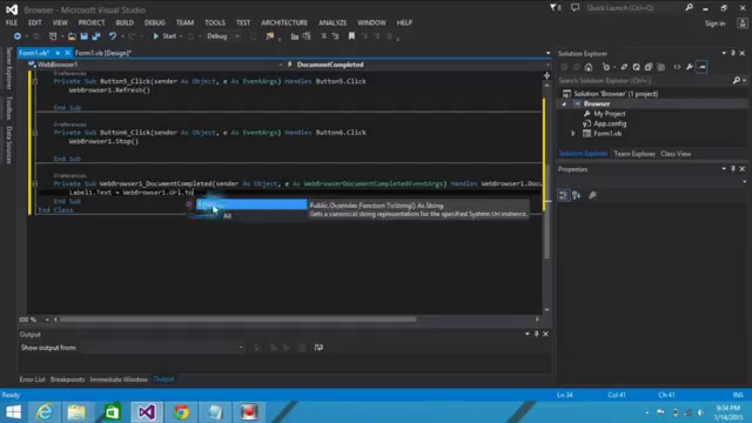
Task: Click the Windows Start button
Action: [14, 412]
